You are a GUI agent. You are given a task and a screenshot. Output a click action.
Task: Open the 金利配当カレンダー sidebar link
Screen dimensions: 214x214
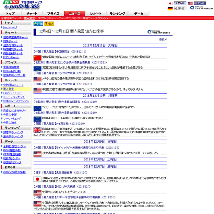[x=15, y=146]
